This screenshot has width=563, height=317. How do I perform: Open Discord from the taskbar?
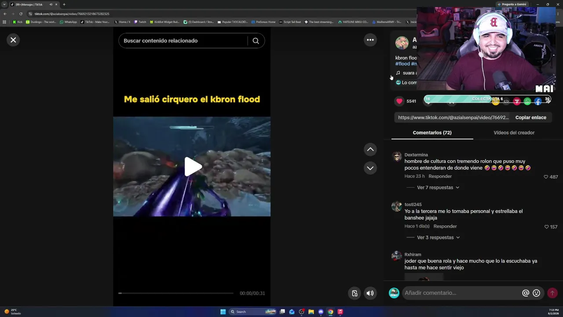pyautogui.click(x=321, y=312)
